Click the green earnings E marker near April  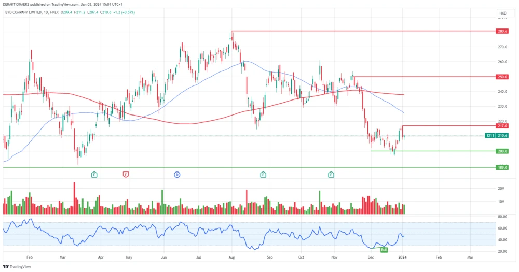click(94, 175)
